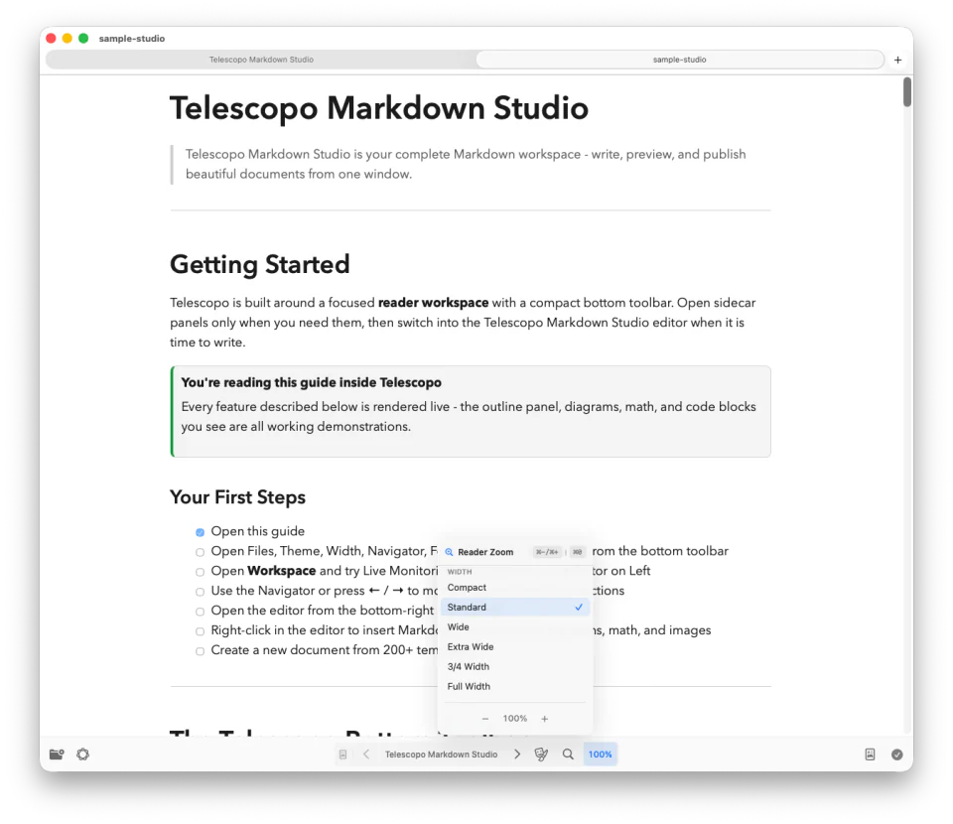Screen dimensions: 953x824
Task: Toggle the 100% width button in toolbar
Action: pos(600,755)
